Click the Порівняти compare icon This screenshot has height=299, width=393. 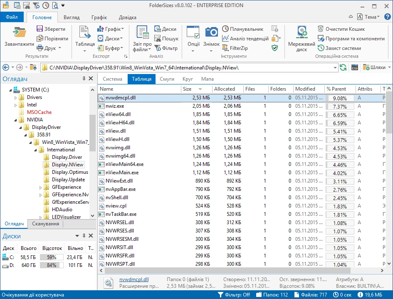click(x=40, y=38)
